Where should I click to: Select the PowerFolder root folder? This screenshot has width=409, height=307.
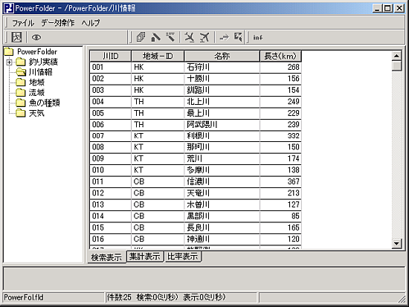pyautogui.click(x=37, y=51)
